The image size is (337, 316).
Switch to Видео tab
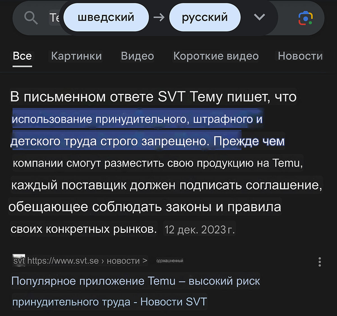(x=137, y=56)
